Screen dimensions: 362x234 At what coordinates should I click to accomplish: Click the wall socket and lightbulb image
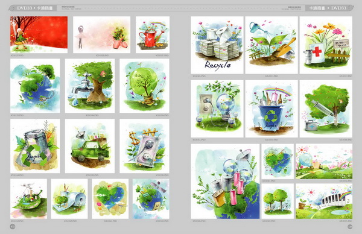click(x=217, y=109)
